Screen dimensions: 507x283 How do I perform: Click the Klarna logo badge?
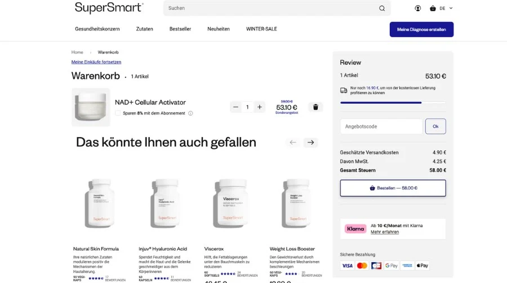[x=355, y=229]
